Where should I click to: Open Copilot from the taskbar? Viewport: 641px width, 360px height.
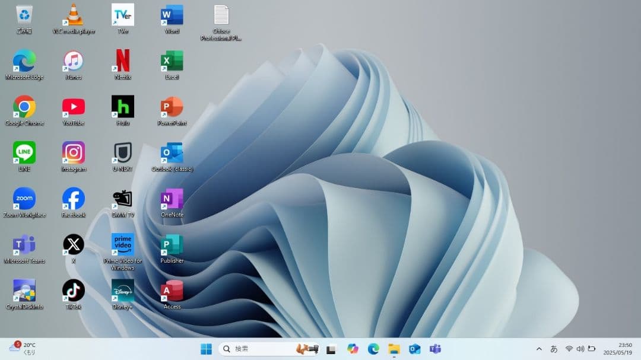coord(353,349)
